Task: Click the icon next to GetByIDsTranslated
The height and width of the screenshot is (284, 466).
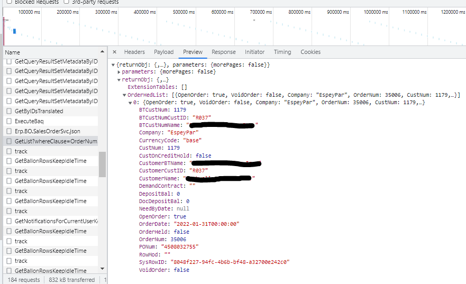Action: pyautogui.click(x=9, y=111)
